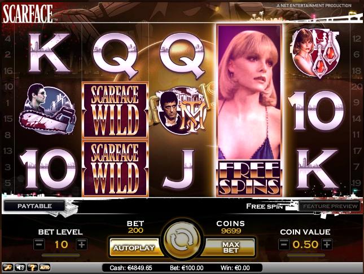Toggle the small AUTO icon in bottom bar
This screenshot has height=274, width=364.
click(45, 268)
